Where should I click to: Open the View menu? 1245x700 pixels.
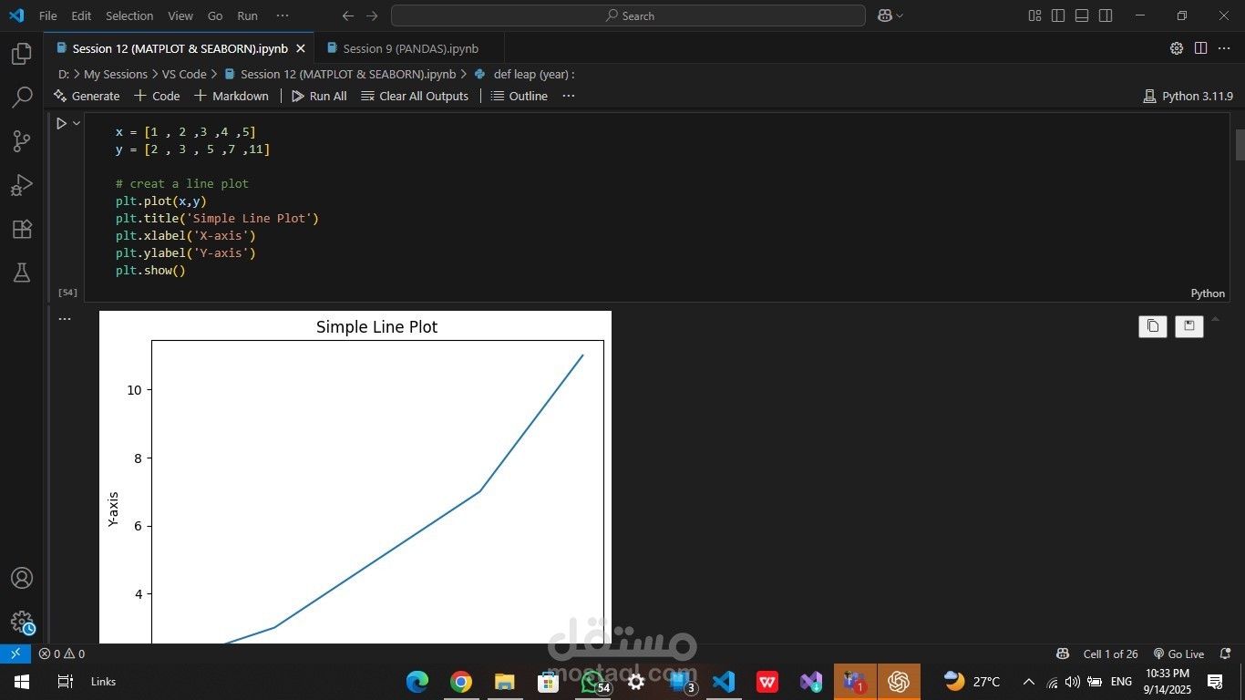click(180, 15)
